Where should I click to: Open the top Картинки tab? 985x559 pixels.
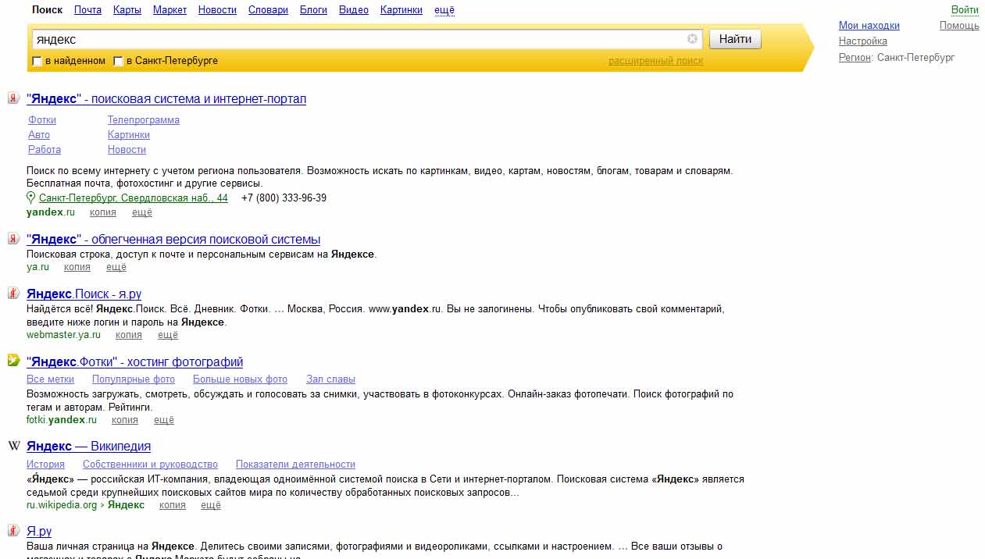coord(401,10)
